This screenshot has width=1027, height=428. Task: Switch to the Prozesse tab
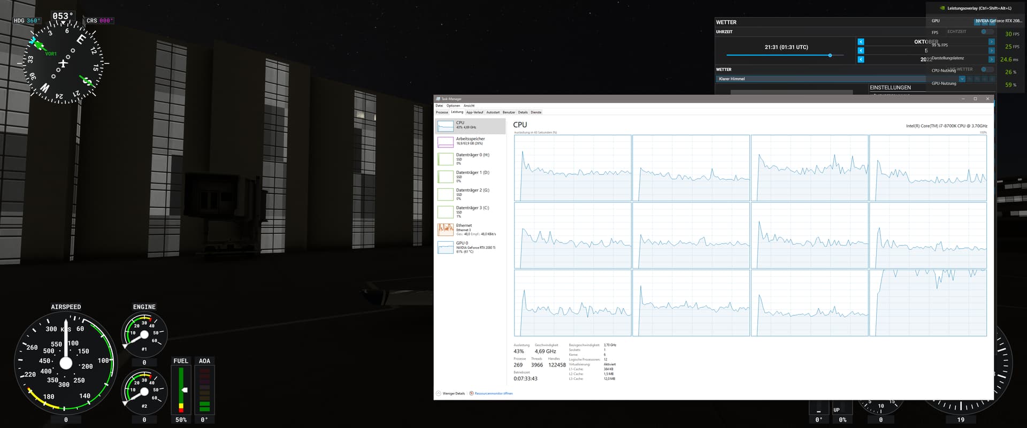[x=442, y=112]
